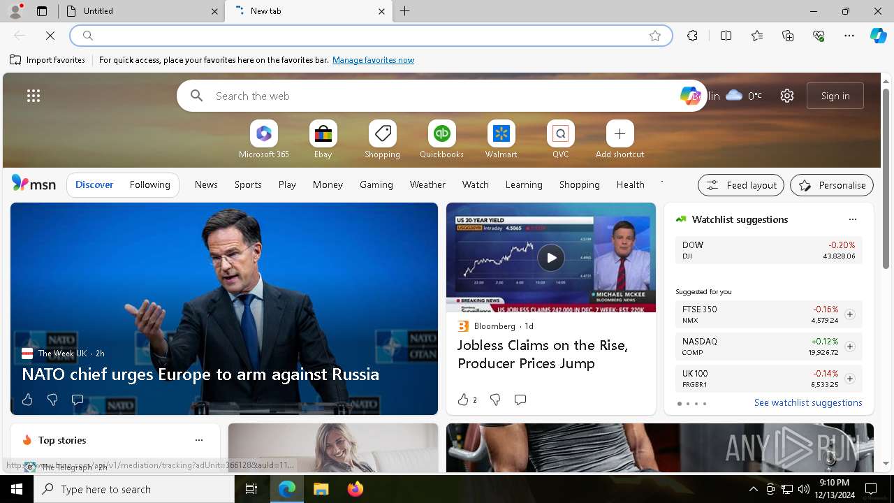Image resolution: width=894 pixels, height=503 pixels.
Task: Open the apps grid launcher icon
Action: 34,96
